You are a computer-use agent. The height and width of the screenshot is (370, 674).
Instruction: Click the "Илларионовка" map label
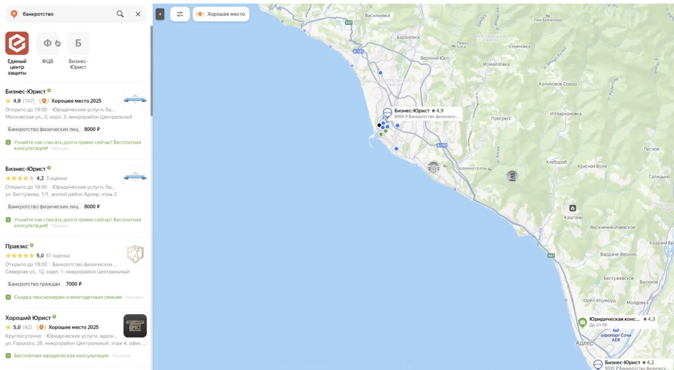coord(565,114)
